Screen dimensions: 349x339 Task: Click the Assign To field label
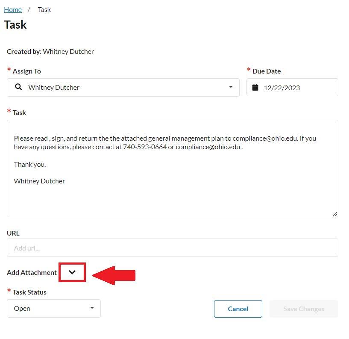[27, 71]
